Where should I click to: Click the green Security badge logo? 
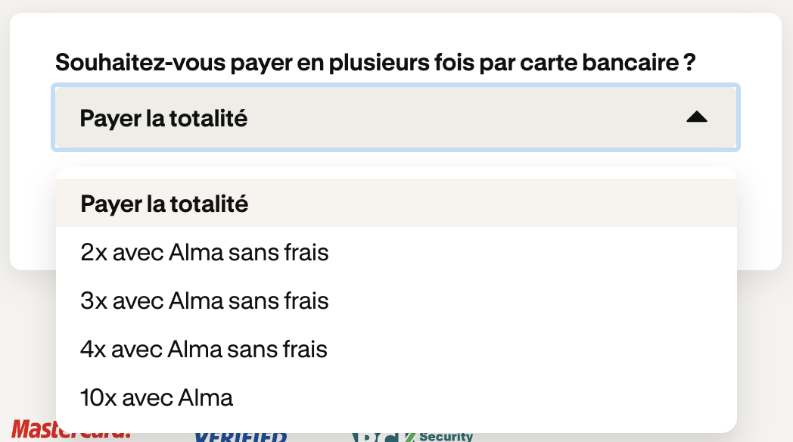click(412, 437)
